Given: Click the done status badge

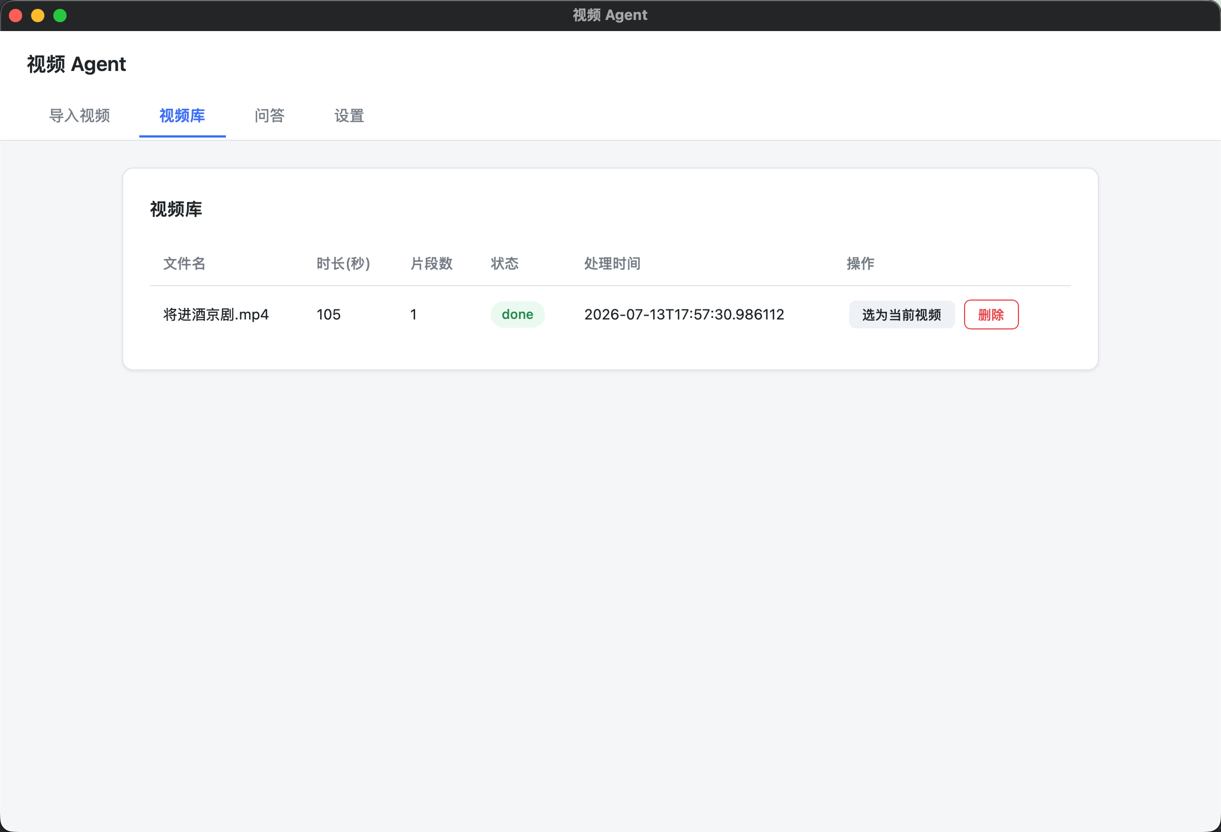Looking at the screenshot, I should click(517, 314).
